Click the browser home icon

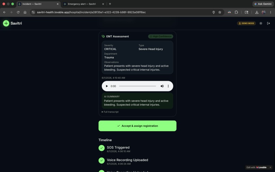(x=25, y=12)
